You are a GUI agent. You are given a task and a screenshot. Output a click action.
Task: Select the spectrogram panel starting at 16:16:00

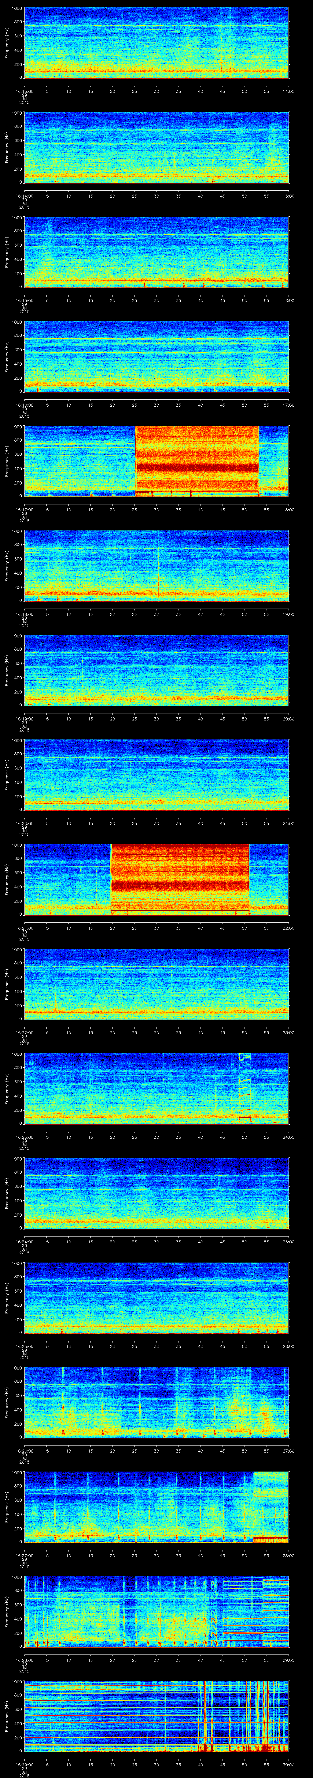[x=156, y=356]
